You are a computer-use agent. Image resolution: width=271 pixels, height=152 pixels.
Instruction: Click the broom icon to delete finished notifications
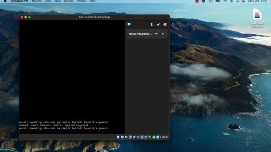[158, 24]
